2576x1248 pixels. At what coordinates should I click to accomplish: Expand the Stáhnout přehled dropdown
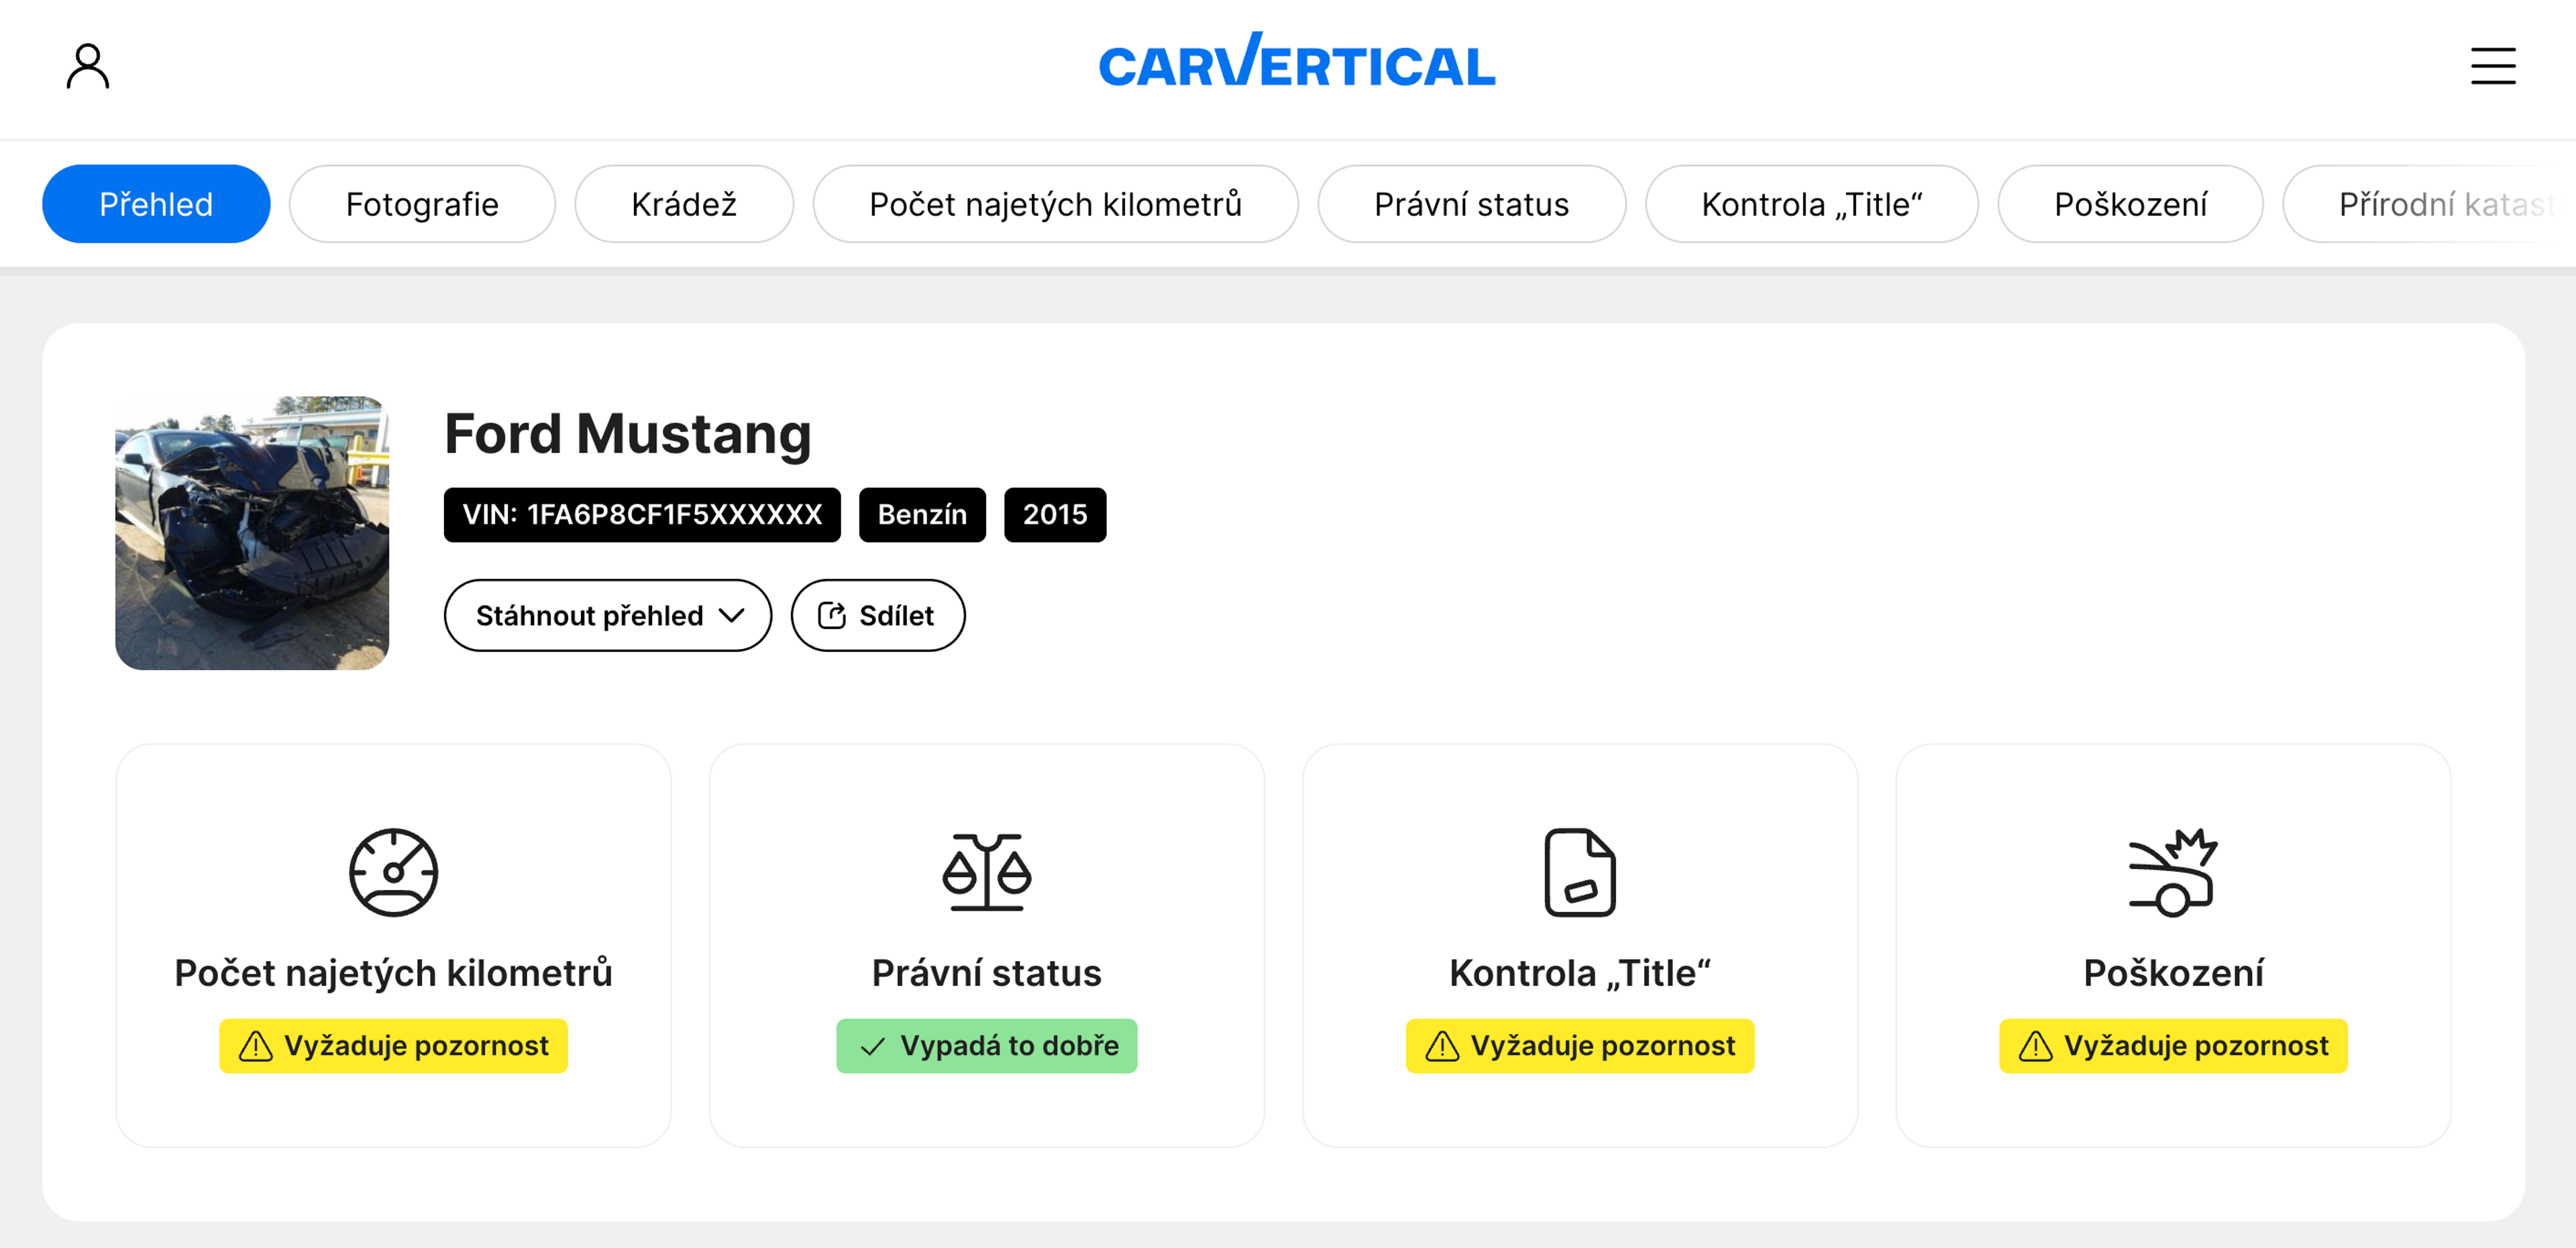point(608,615)
